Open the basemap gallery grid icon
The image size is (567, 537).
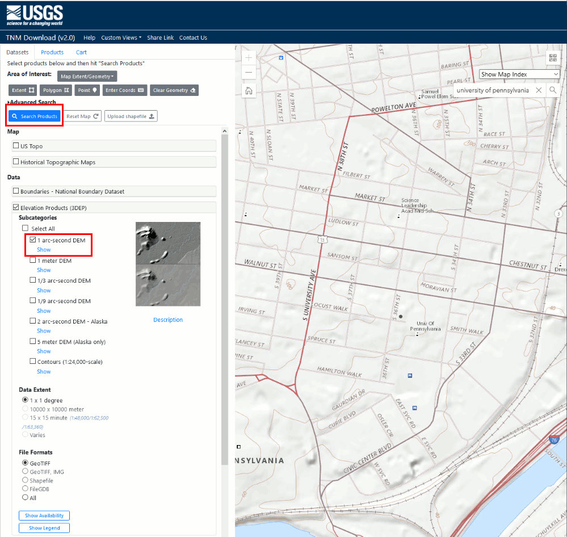tap(553, 58)
